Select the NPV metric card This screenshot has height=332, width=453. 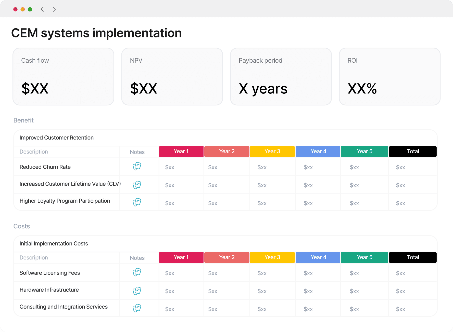click(172, 76)
